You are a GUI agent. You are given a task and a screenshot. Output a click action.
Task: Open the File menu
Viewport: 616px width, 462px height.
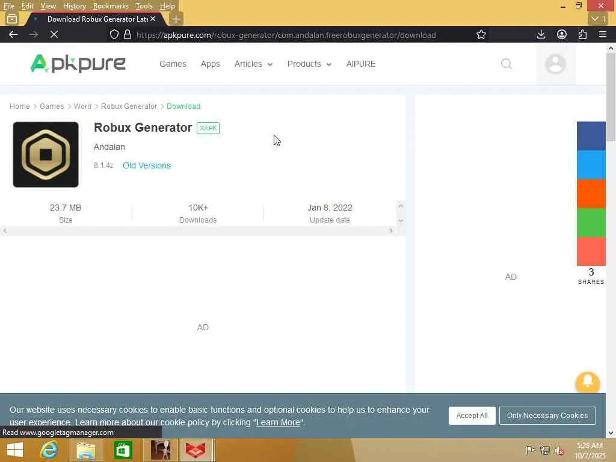point(8,6)
